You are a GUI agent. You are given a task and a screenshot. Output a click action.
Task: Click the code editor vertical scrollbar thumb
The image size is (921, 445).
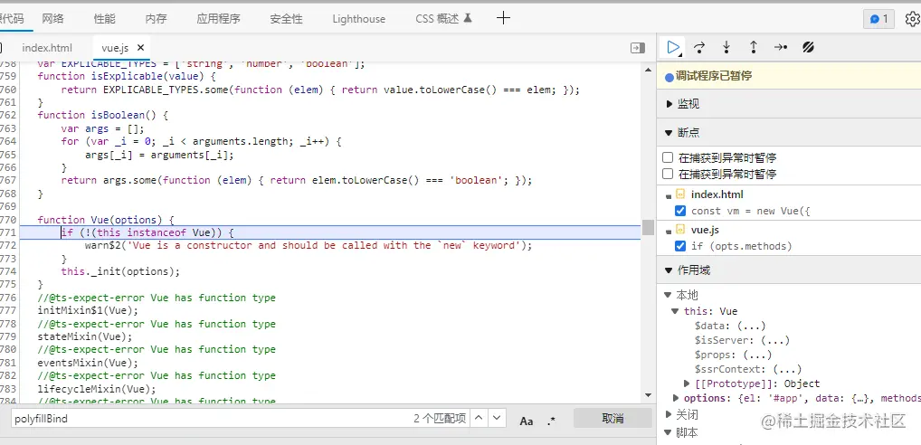[x=648, y=227]
